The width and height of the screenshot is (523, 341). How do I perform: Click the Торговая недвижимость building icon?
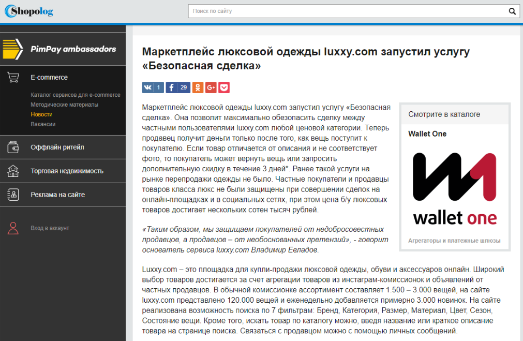coord(13,171)
